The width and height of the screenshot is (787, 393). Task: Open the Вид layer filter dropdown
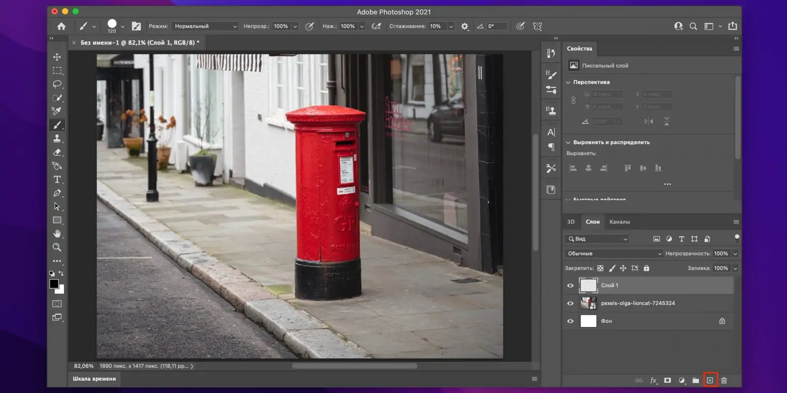(x=596, y=239)
